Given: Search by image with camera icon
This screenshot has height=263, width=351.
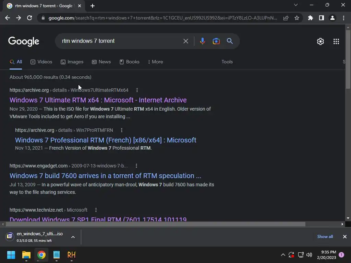Looking at the screenshot, I should point(216,41).
